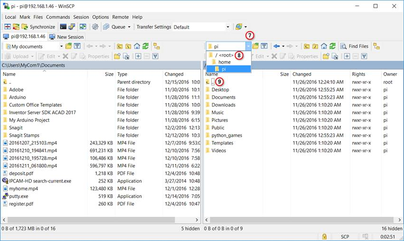Click the panel layout icon beside PuTTY icon
The image size is (404, 241).
pyautogui.click(x=83, y=27)
